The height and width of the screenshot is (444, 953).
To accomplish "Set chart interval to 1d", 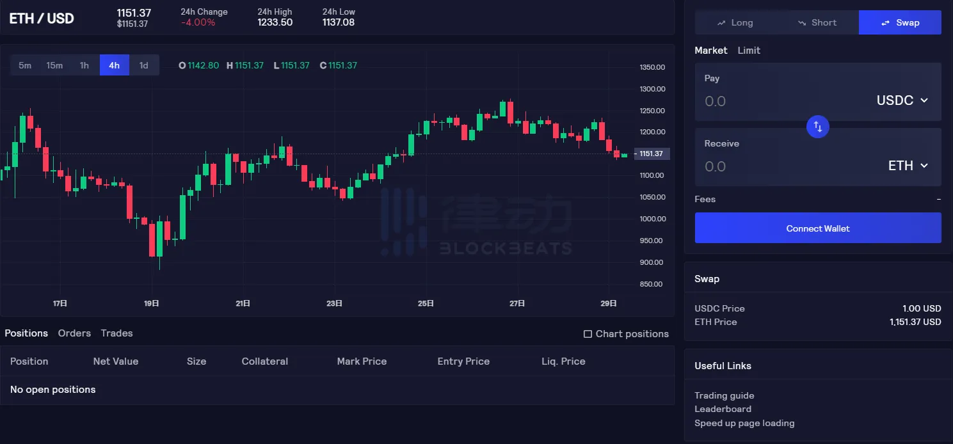I will click(x=144, y=65).
